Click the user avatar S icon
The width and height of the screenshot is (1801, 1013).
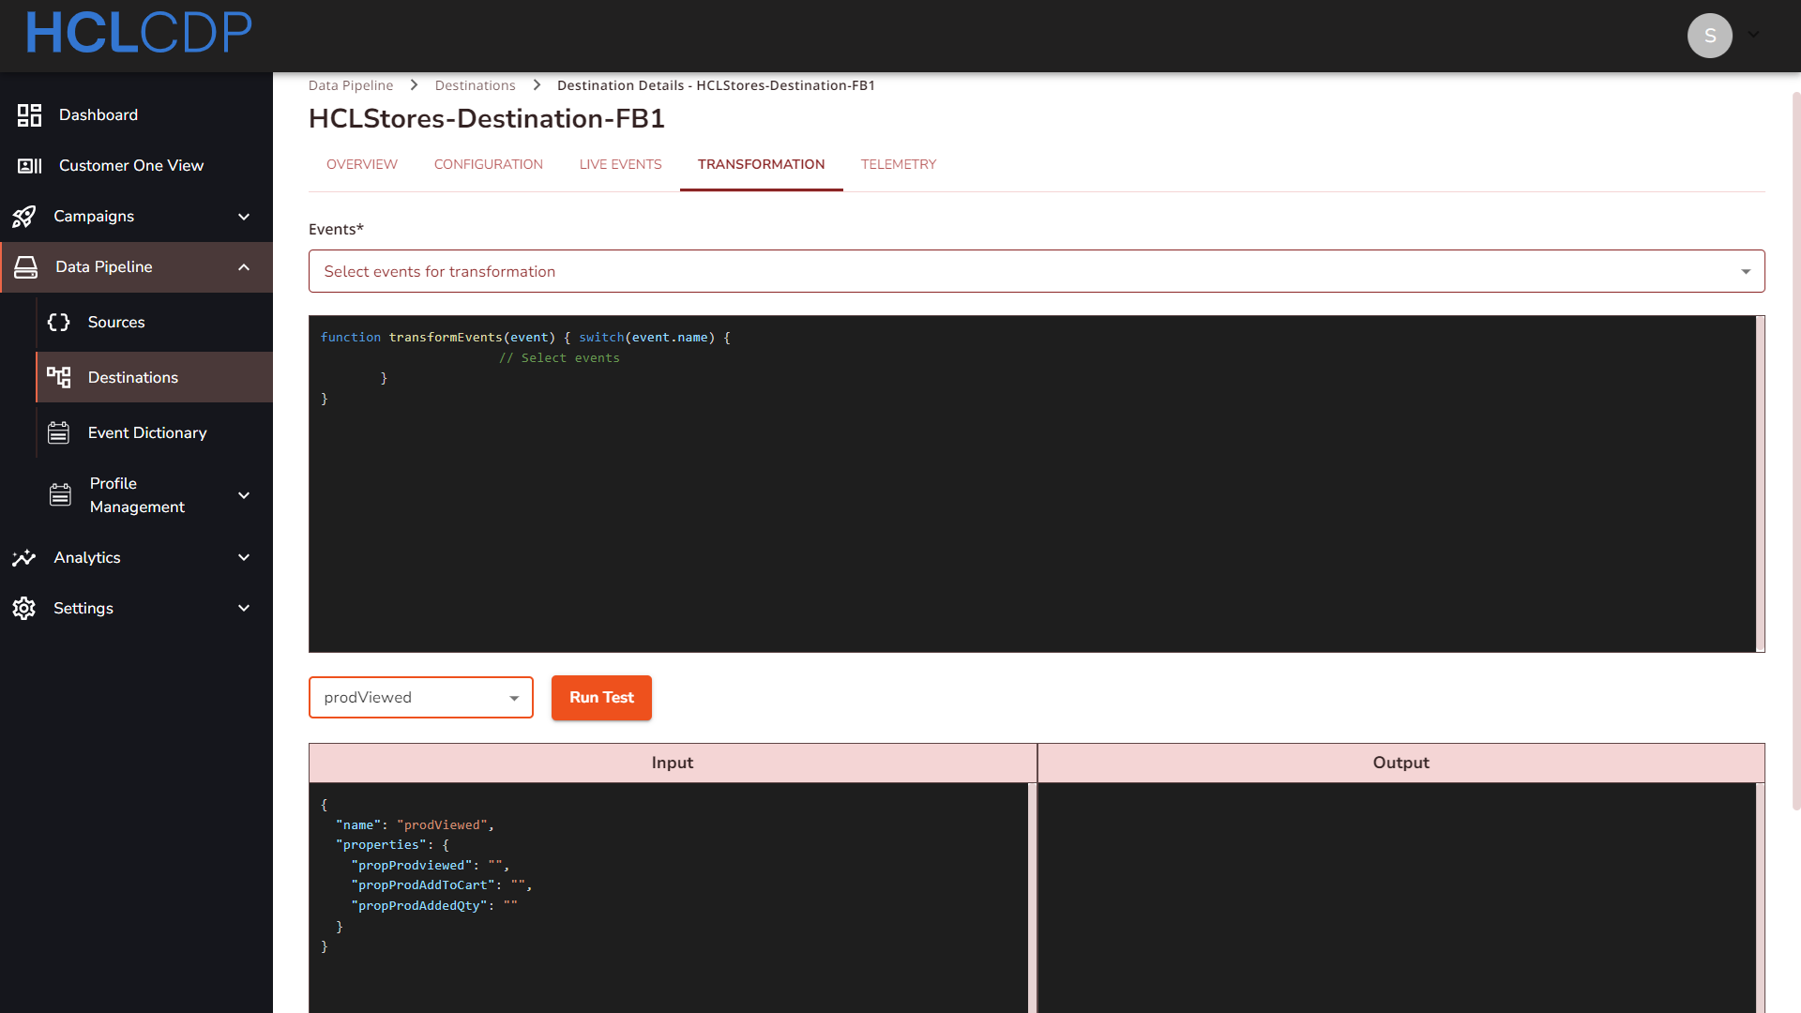click(x=1709, y=36)
